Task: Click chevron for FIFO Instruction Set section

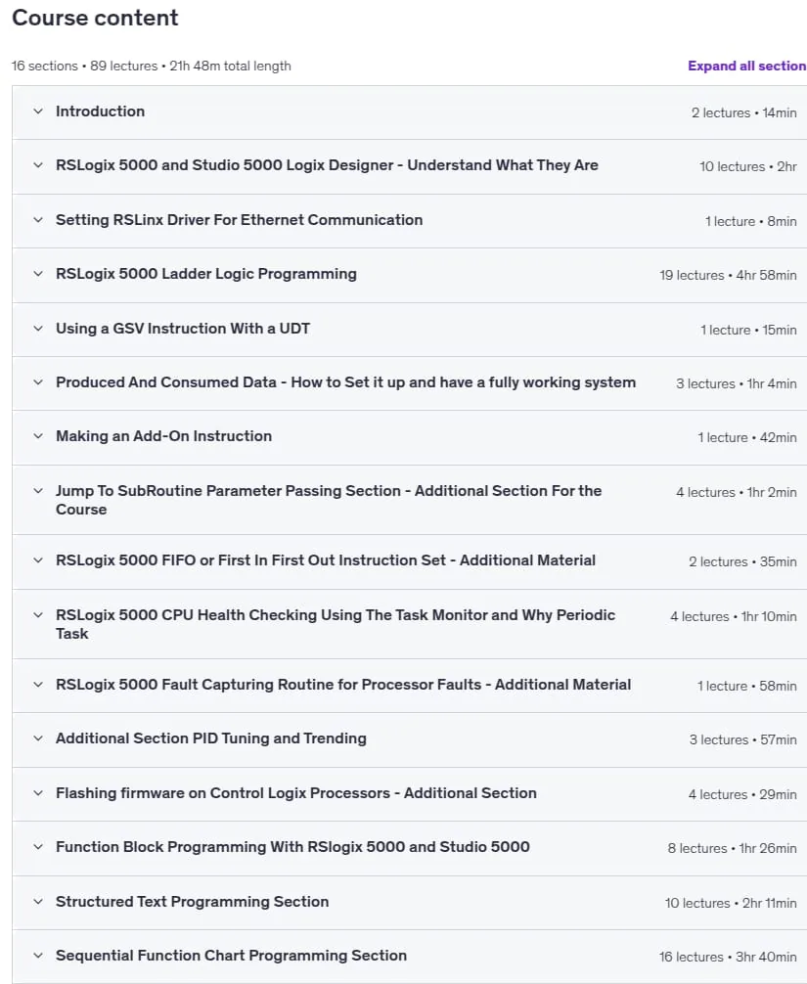Action: coord(38,560)
